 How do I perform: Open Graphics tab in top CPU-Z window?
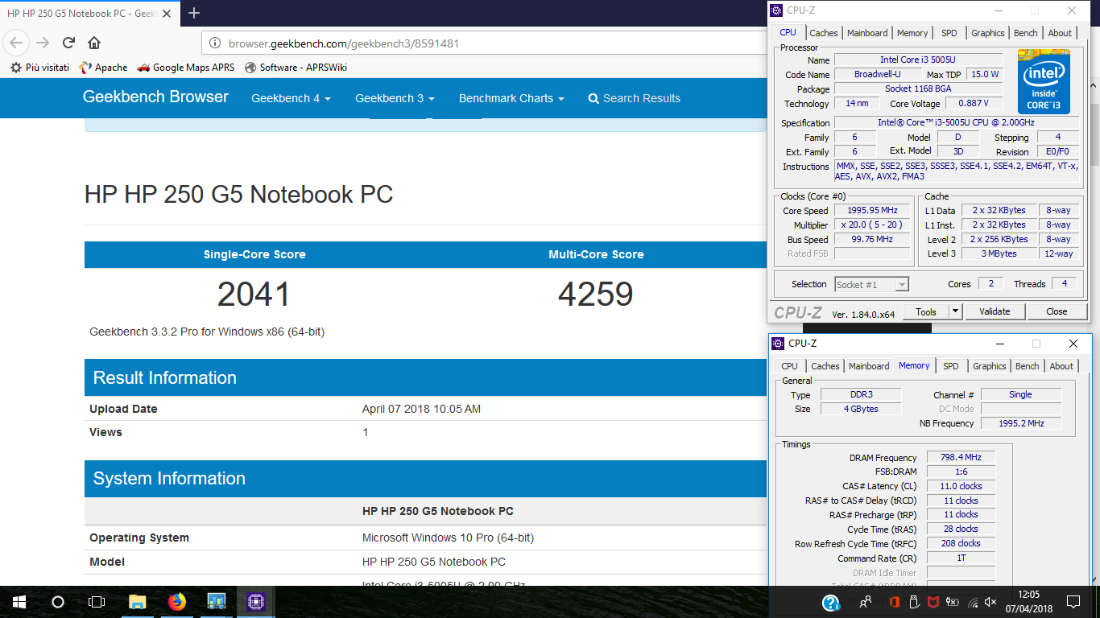pos(987,33)
